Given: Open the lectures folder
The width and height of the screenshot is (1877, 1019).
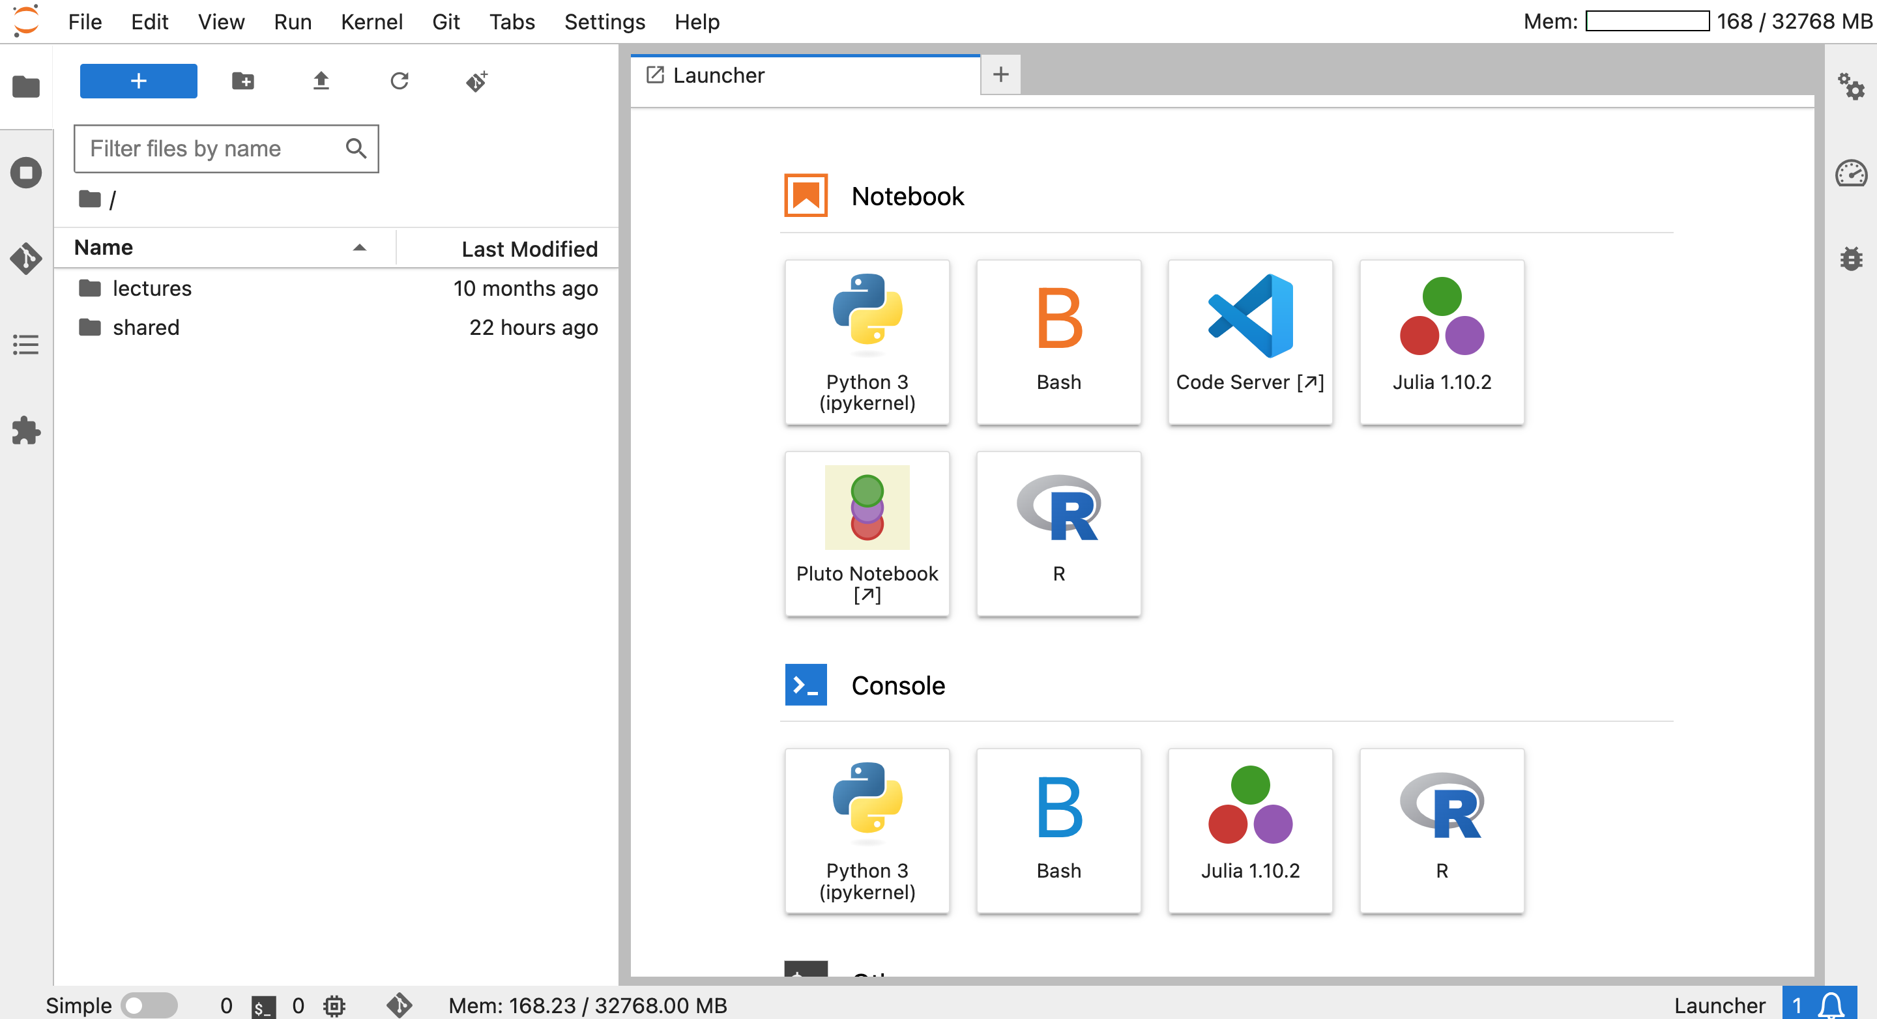Looking at the screenshot, I should pyautogui.click(x=152, y=289).
